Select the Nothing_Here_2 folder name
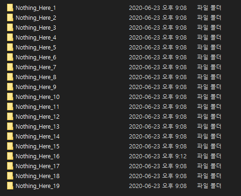This screenshot has height=196, width=241. [x=36, y=18]
